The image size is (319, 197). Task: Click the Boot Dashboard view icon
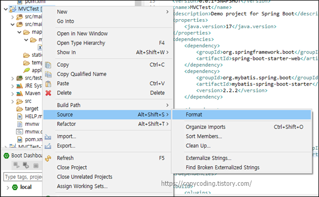point(6,156)
